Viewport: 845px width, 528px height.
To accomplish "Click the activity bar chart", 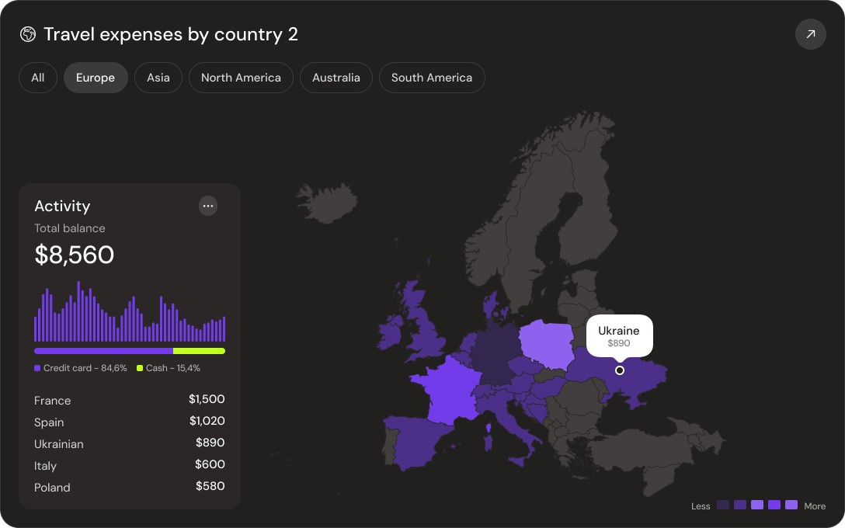I will coord(130,311).
